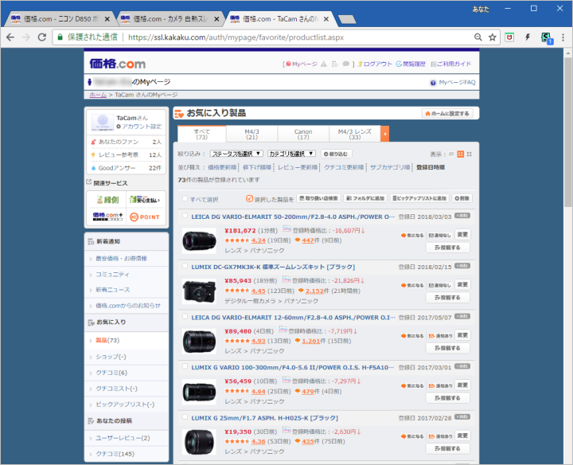Open クチコミ(6) favorites entry

point(111,373)
